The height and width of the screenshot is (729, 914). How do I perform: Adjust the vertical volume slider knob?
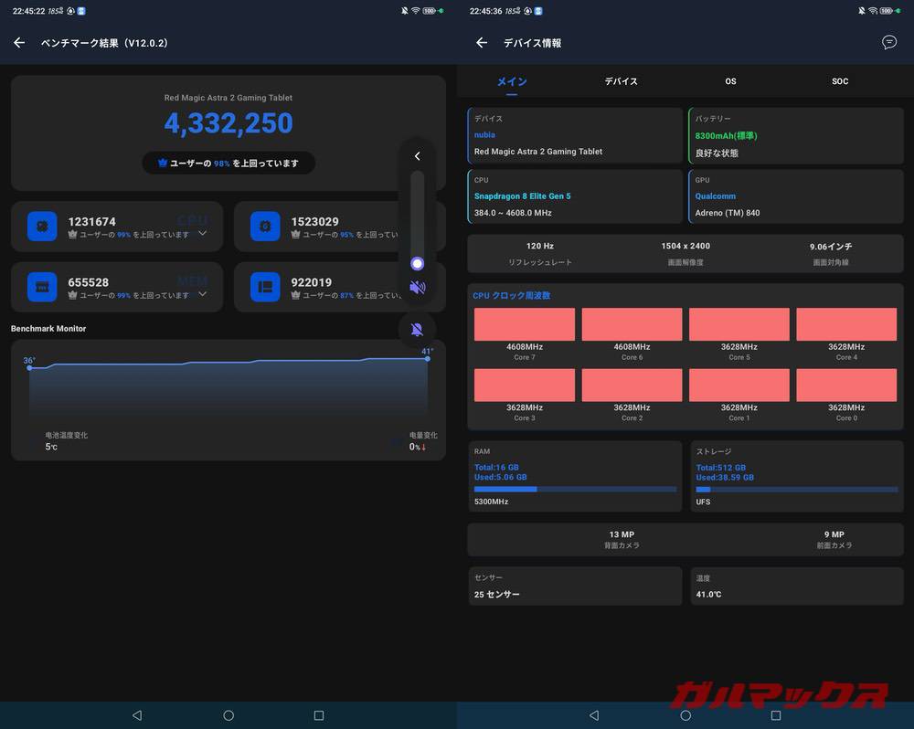click(x=418, y=263)
